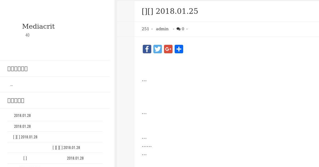Image resolution: width=319 pixels, height=167 pixels.
Task: Click the first sidebar widget heading
Action: (18, 69)
